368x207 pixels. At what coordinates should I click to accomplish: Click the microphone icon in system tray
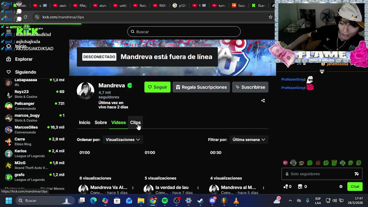(307, 200)
